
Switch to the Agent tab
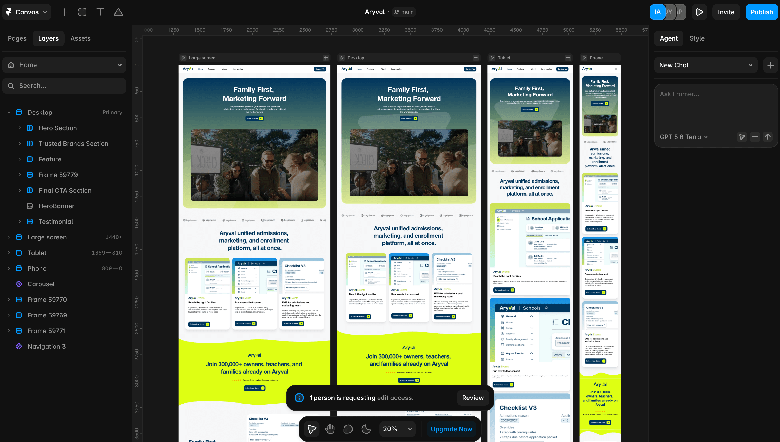[669, 38]
